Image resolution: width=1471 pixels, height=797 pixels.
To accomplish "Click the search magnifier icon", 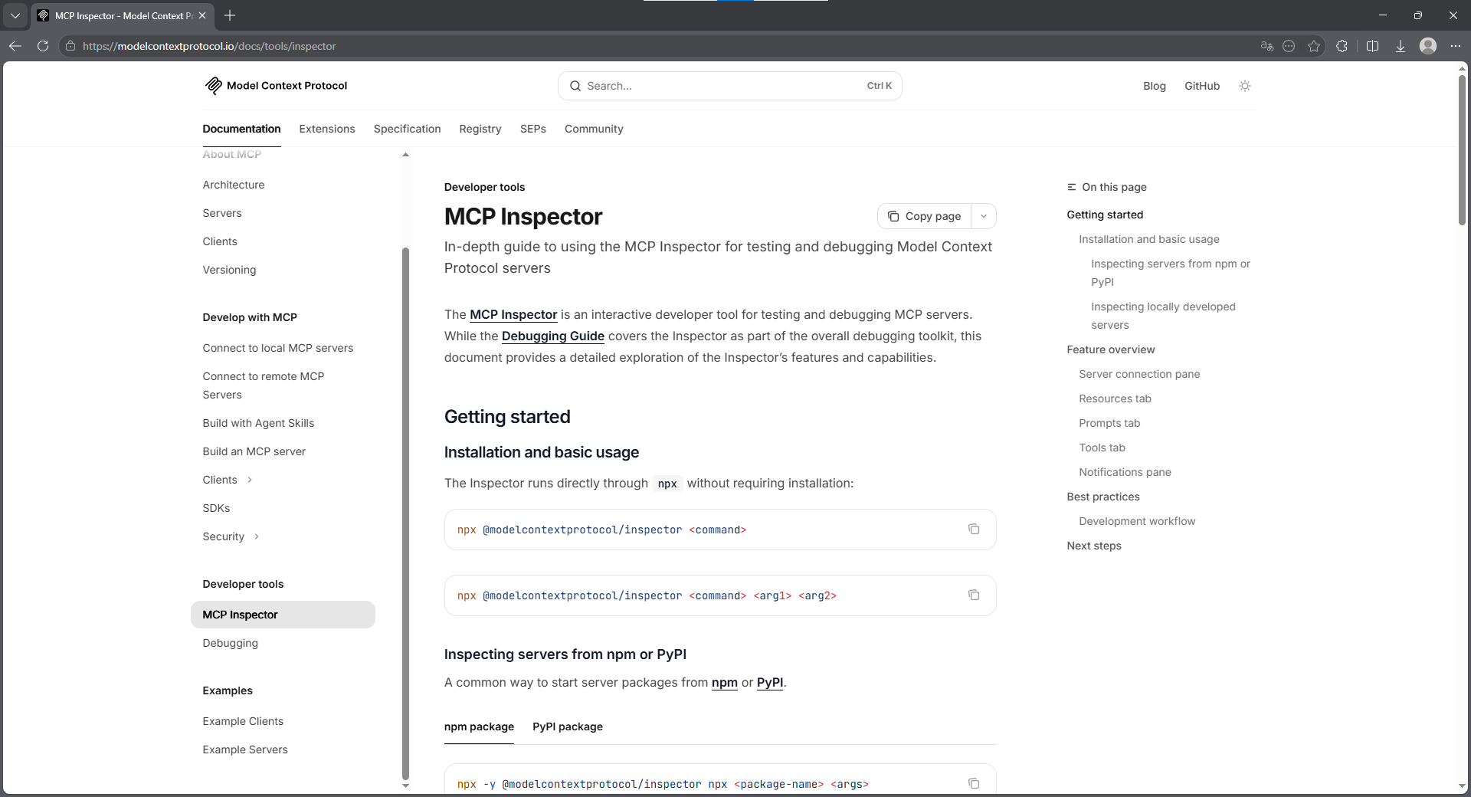I will (575, 86).
